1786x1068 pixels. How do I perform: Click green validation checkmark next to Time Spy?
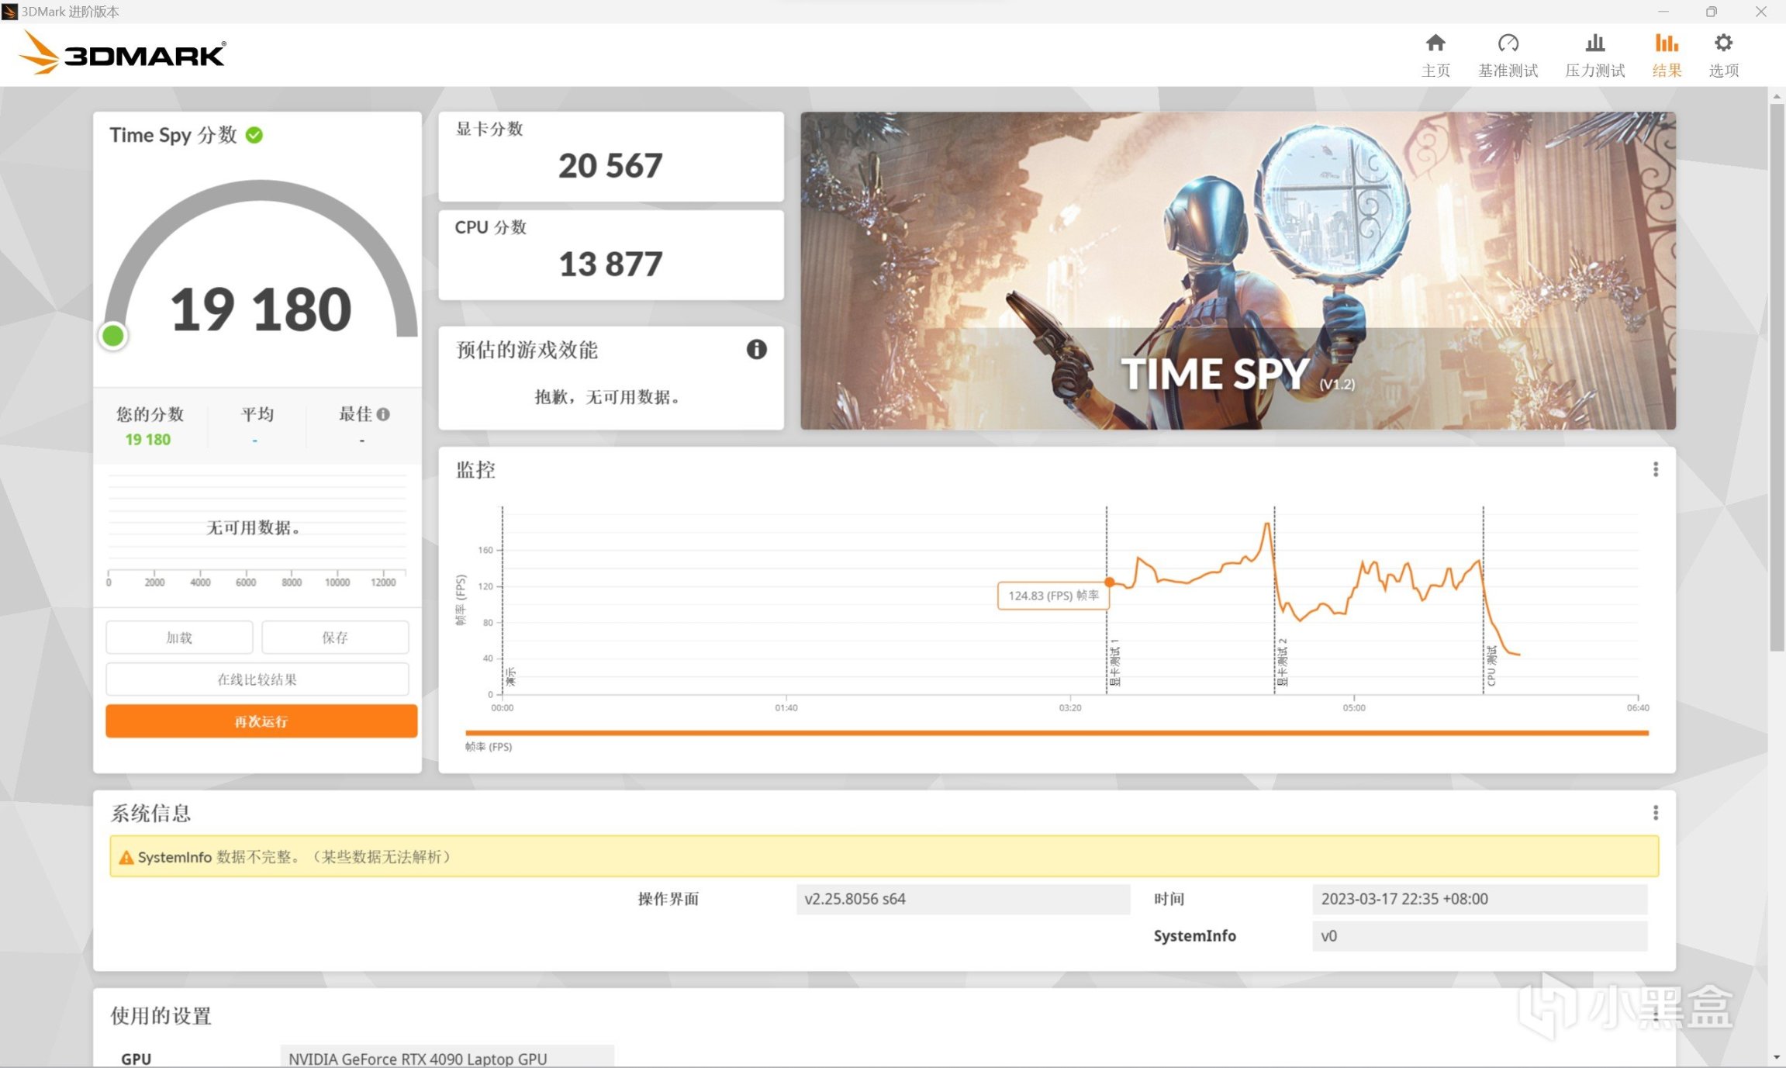(254, 135)
